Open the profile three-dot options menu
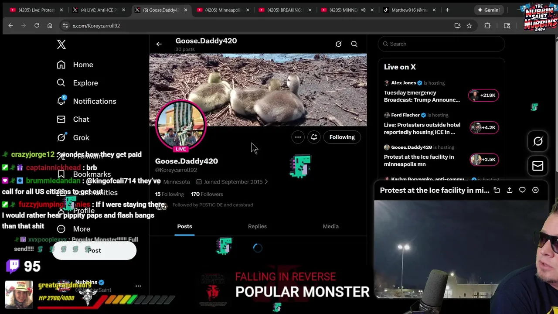The height and width of the screenshot is (314, 558). point(298,137)
